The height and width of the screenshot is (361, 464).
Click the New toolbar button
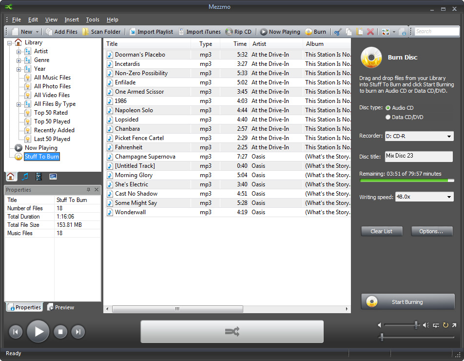pyautogui.click(x=22, y=32)
